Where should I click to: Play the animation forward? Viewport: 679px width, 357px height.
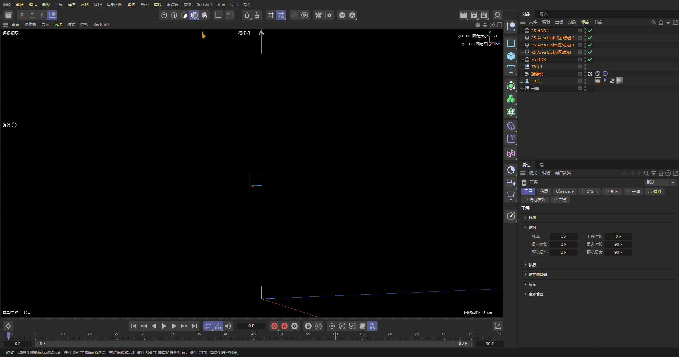tap(164, 326)
